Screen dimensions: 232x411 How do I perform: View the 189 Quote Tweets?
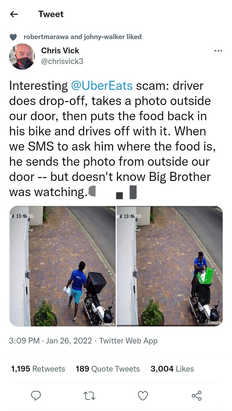point(108,369)
